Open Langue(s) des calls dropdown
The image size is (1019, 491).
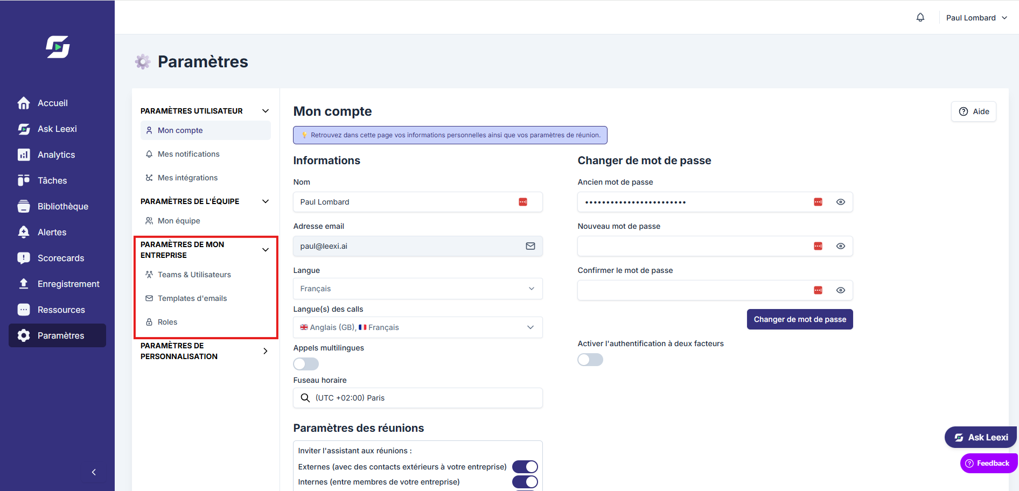tap(418, 327)
